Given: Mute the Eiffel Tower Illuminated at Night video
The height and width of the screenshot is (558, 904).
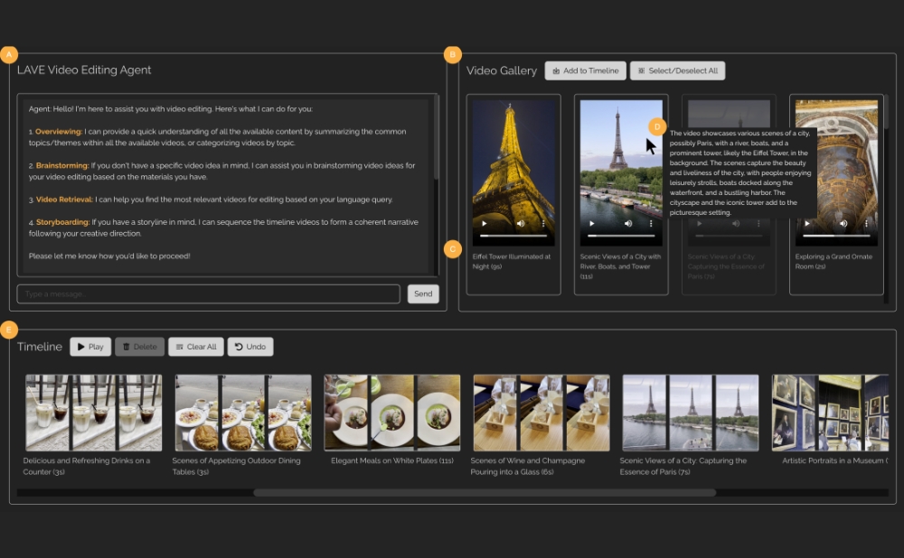Looking at the screenshot, I should pos(521,223).
